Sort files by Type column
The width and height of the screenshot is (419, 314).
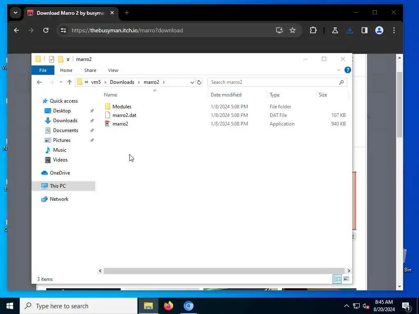(275, 95)
